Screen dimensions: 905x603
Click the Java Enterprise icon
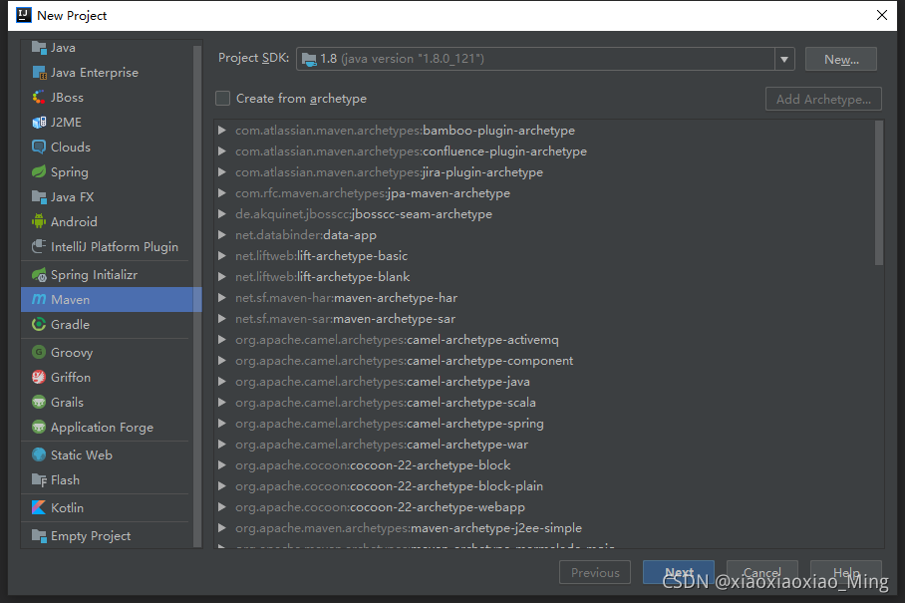click(39, 73)
